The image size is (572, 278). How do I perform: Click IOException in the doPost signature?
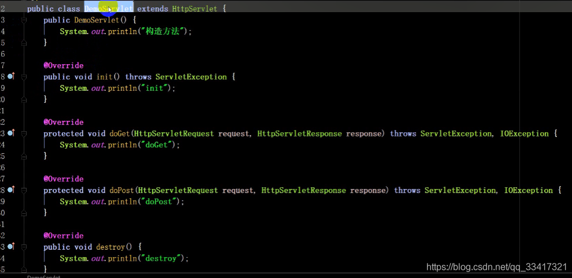(x=528, y=190)
